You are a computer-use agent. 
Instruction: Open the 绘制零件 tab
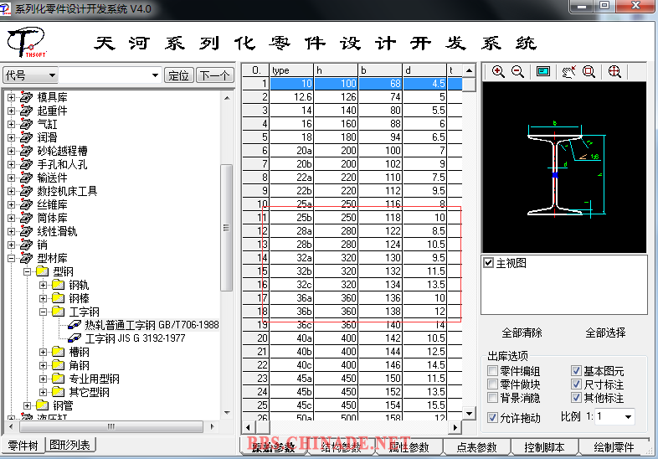[614, 447]
